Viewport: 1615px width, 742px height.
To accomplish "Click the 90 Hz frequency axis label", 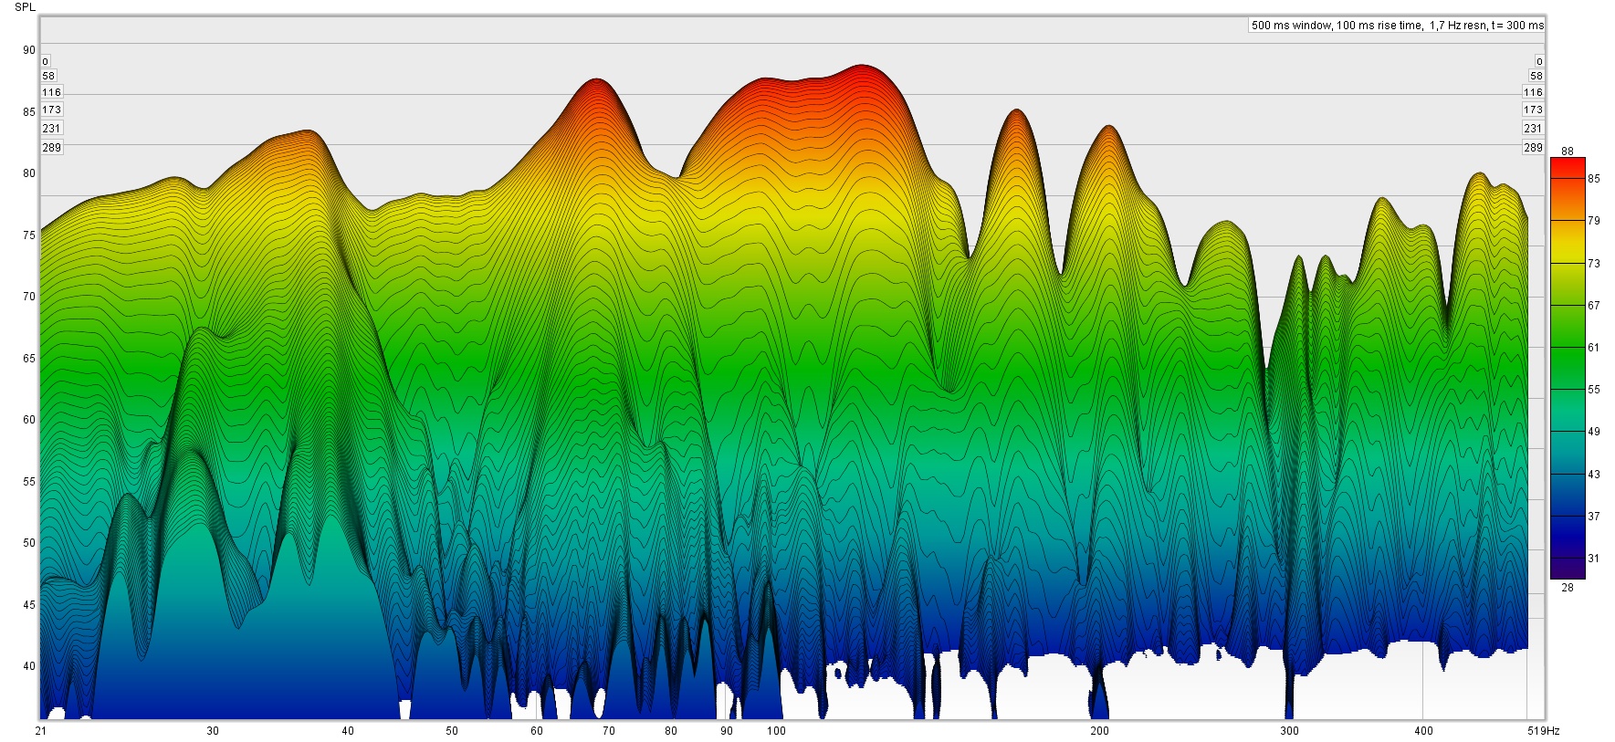I will 727,731.
